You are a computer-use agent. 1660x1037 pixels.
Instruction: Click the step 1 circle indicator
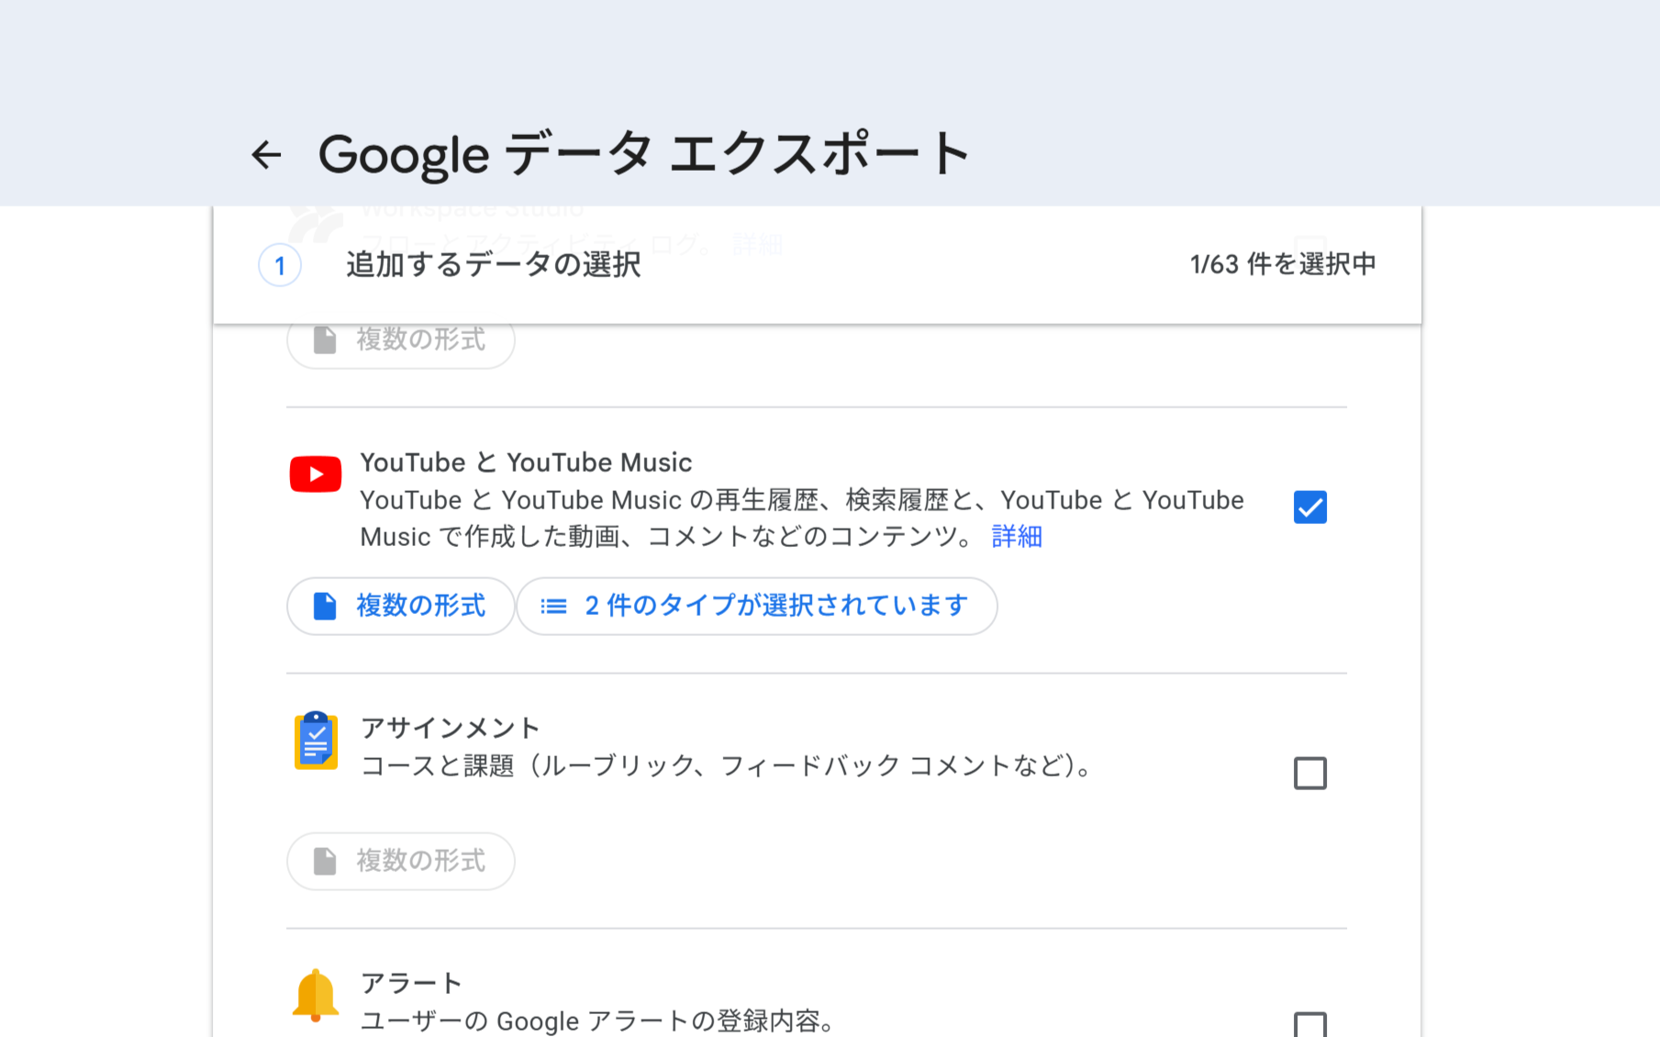[279, 264]
